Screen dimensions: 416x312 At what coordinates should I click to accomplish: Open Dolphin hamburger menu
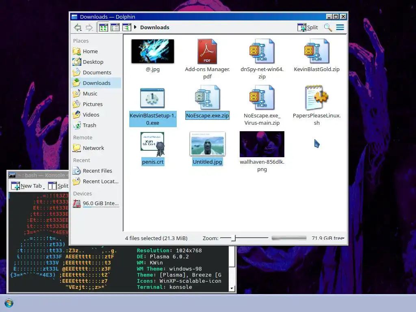[x=340, y=27]
